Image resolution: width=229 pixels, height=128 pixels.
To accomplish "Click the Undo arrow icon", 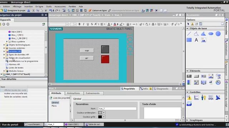I will point(50,10).
